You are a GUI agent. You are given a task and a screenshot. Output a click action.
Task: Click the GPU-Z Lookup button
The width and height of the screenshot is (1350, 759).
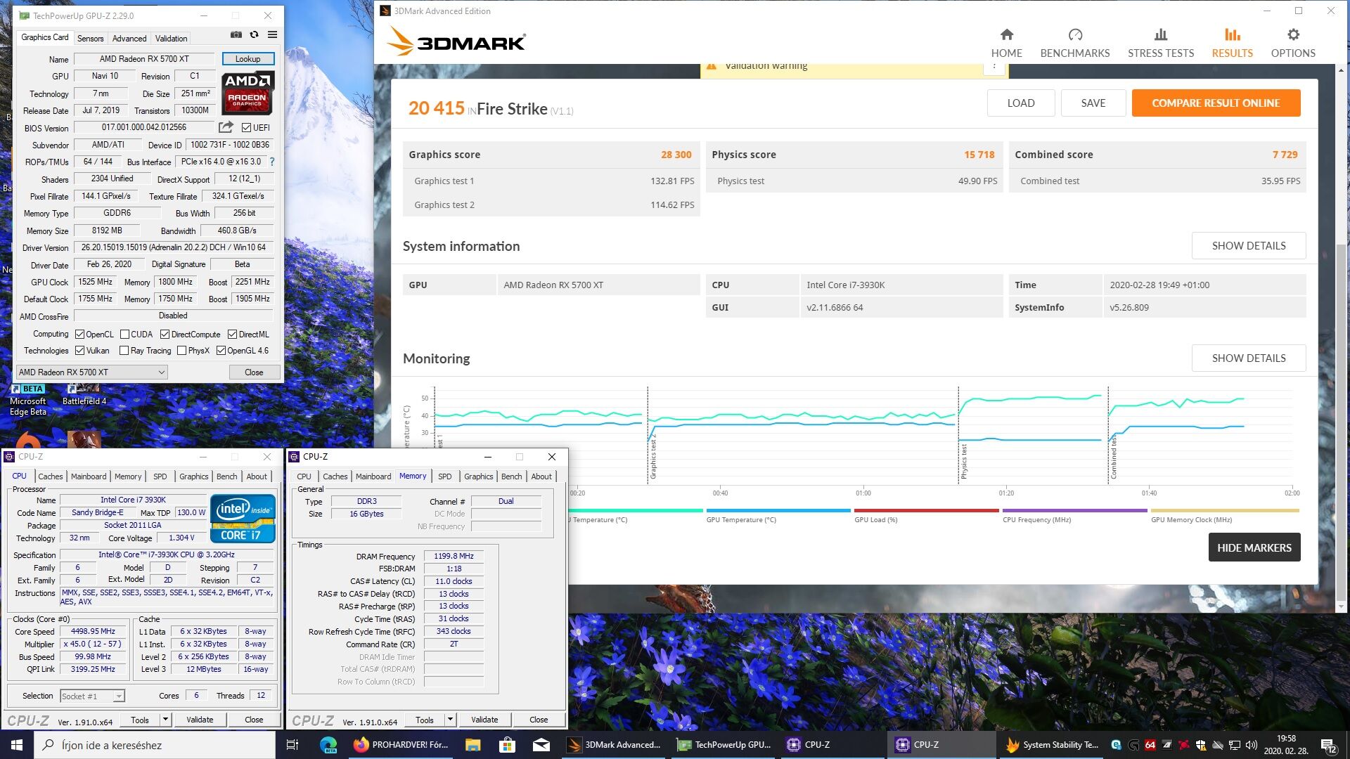[247, 59]
